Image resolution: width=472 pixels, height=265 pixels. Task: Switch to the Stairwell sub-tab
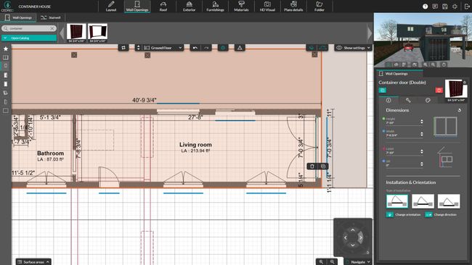pos(51,17)
